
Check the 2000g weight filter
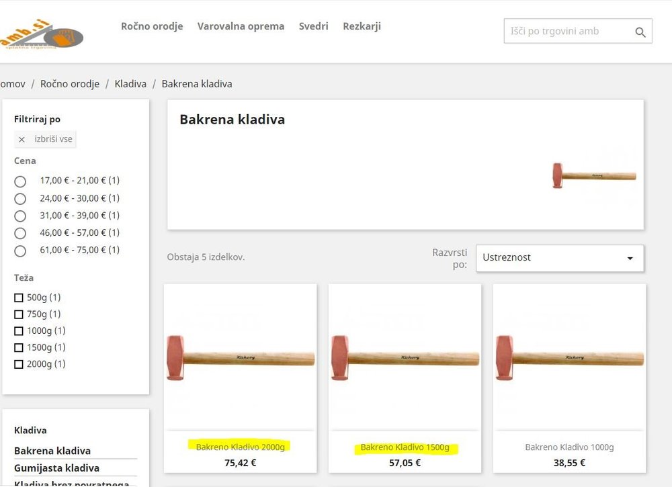point(18,365)
